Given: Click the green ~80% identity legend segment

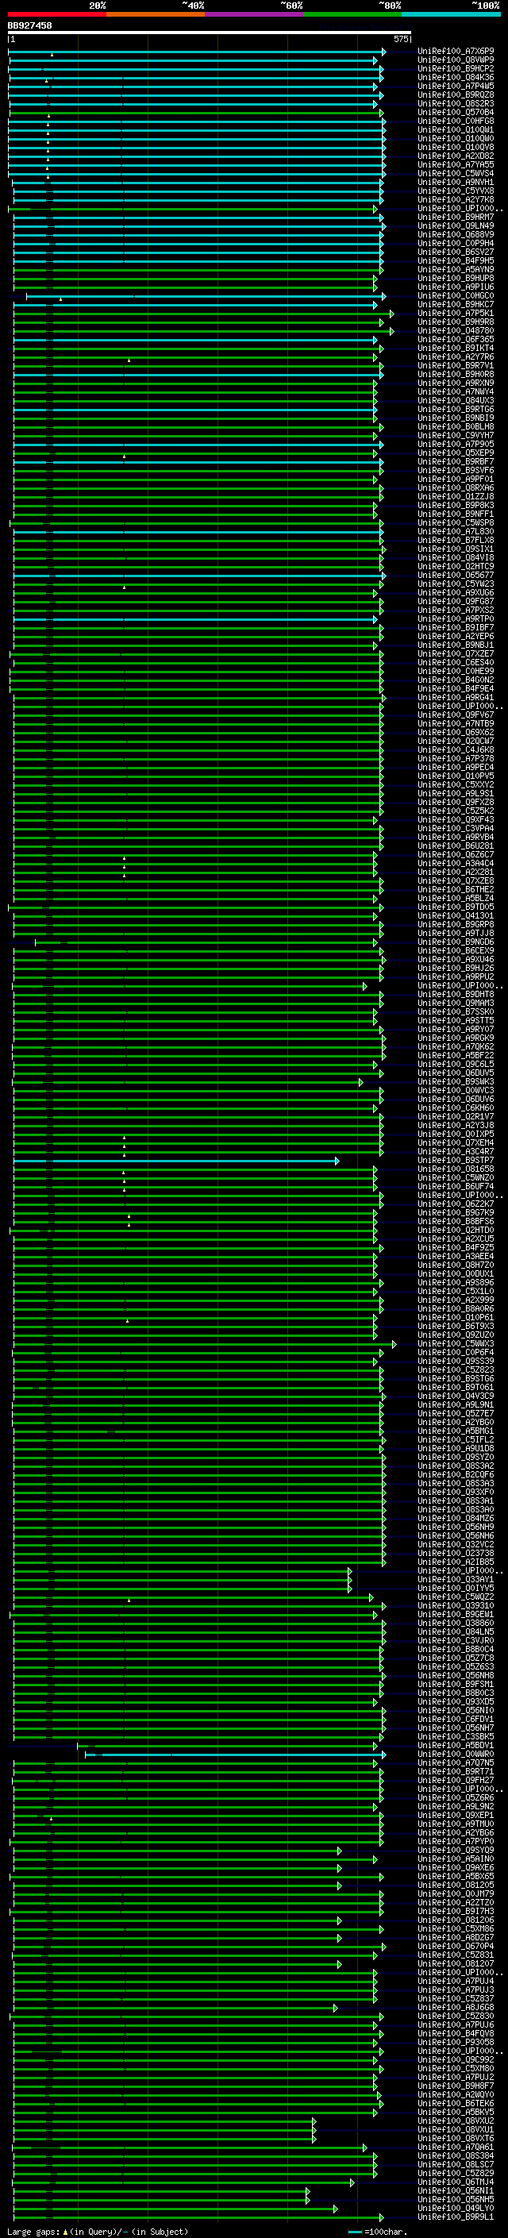Looking at the screenshot, I should 352,14.
